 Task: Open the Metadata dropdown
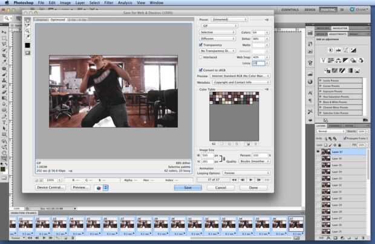point(241,82)
